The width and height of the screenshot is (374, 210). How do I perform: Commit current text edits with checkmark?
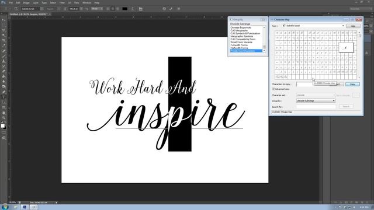tap(171, 9)
